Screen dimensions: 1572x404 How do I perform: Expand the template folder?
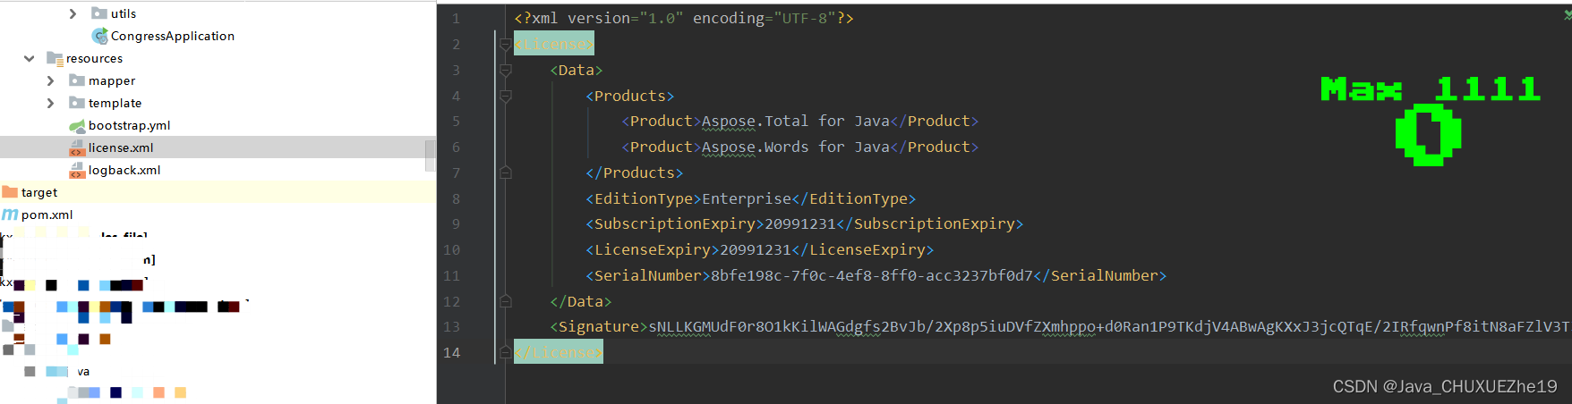pyautogui.click(x=50, y=103)
